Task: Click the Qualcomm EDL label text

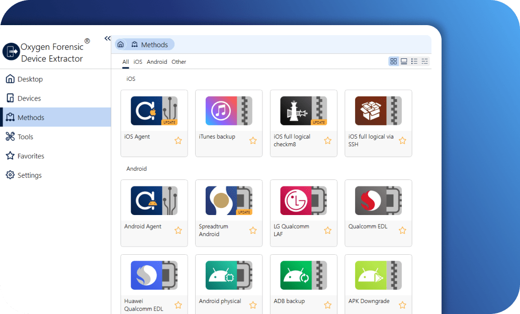Action: (x=368, y=226)
